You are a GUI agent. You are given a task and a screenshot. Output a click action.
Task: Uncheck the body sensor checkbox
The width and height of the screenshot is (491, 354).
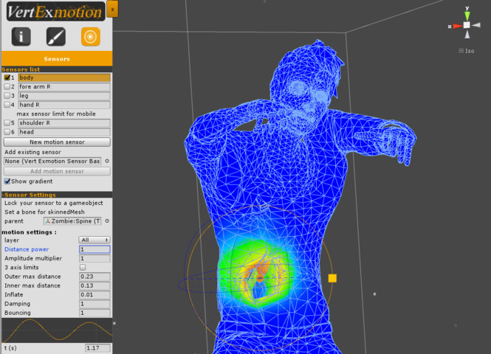(x=7, y=77)
